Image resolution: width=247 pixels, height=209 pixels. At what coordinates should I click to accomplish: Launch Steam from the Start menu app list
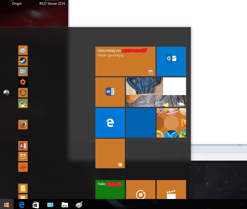pyautogui.click(x=23, y=61)
